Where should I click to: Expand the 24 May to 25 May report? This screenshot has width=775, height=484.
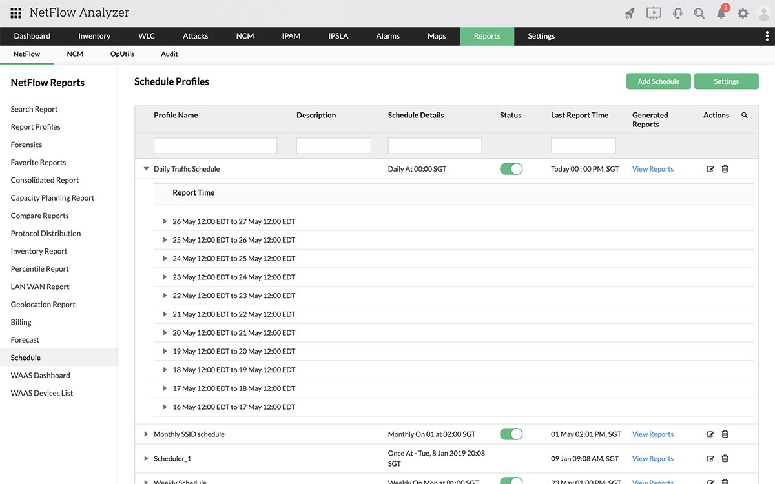165,259
